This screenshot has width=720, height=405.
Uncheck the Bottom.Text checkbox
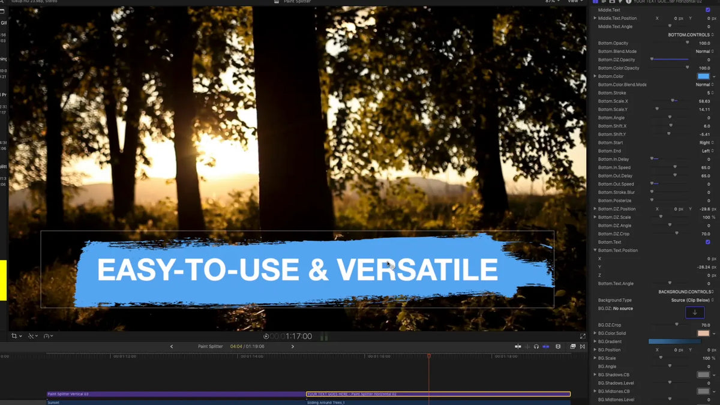click(x=708, y=242)
